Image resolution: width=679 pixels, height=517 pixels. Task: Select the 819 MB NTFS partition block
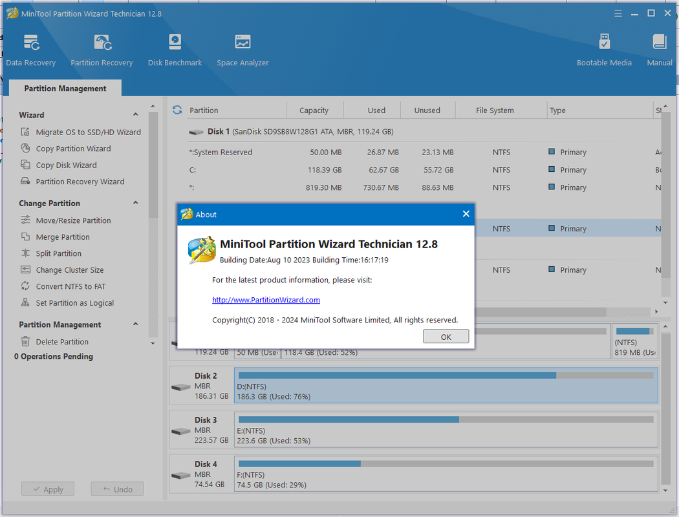point(635,341)
